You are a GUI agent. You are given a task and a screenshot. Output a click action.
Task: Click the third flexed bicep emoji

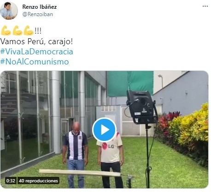tap(29, 30)
